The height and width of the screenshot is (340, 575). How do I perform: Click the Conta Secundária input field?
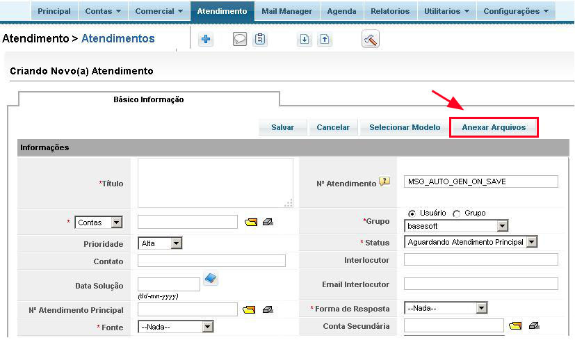pyautogui.click(x=454, y=325)
